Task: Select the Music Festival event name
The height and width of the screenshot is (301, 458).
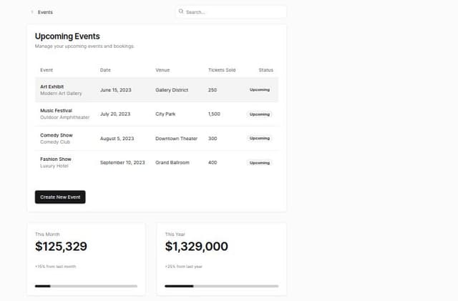Action: pyautogui.click(x=56, y=111)
